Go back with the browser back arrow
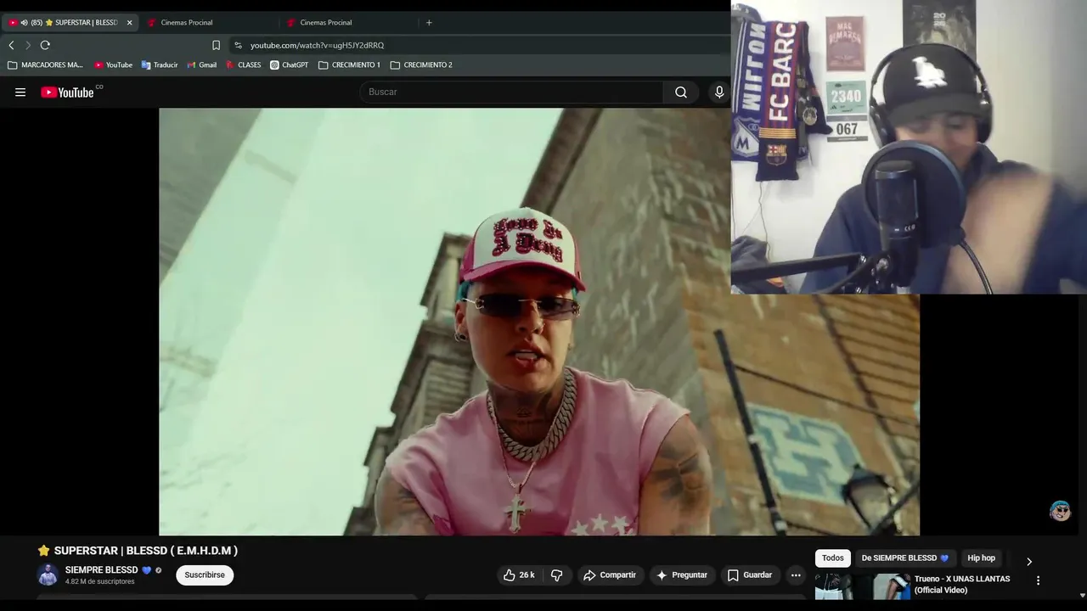The image size is (1087, 611). [x=11, y=45]
